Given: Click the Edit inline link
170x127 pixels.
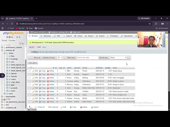Looking at the screenshot, I should (42, 52).
